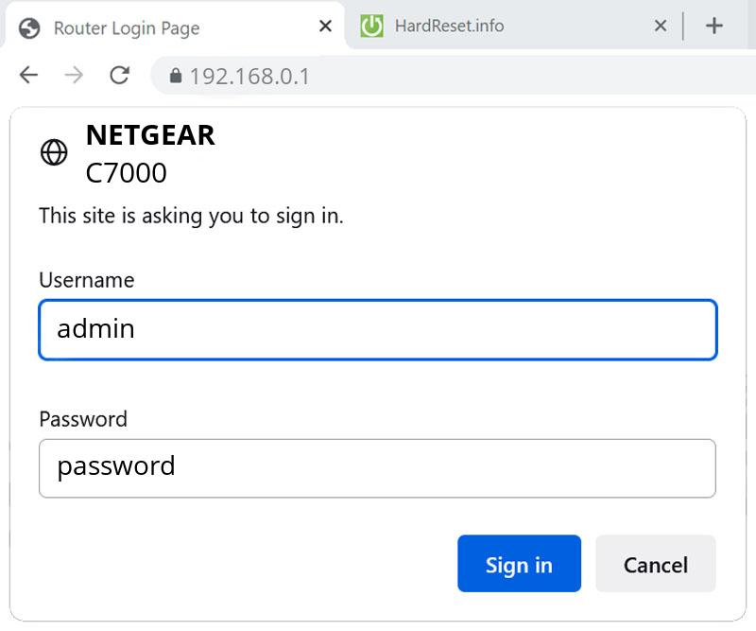Click the back navigation arrow
The height and width of the screenshot is (631, 756).
click(x=26, y=77)
